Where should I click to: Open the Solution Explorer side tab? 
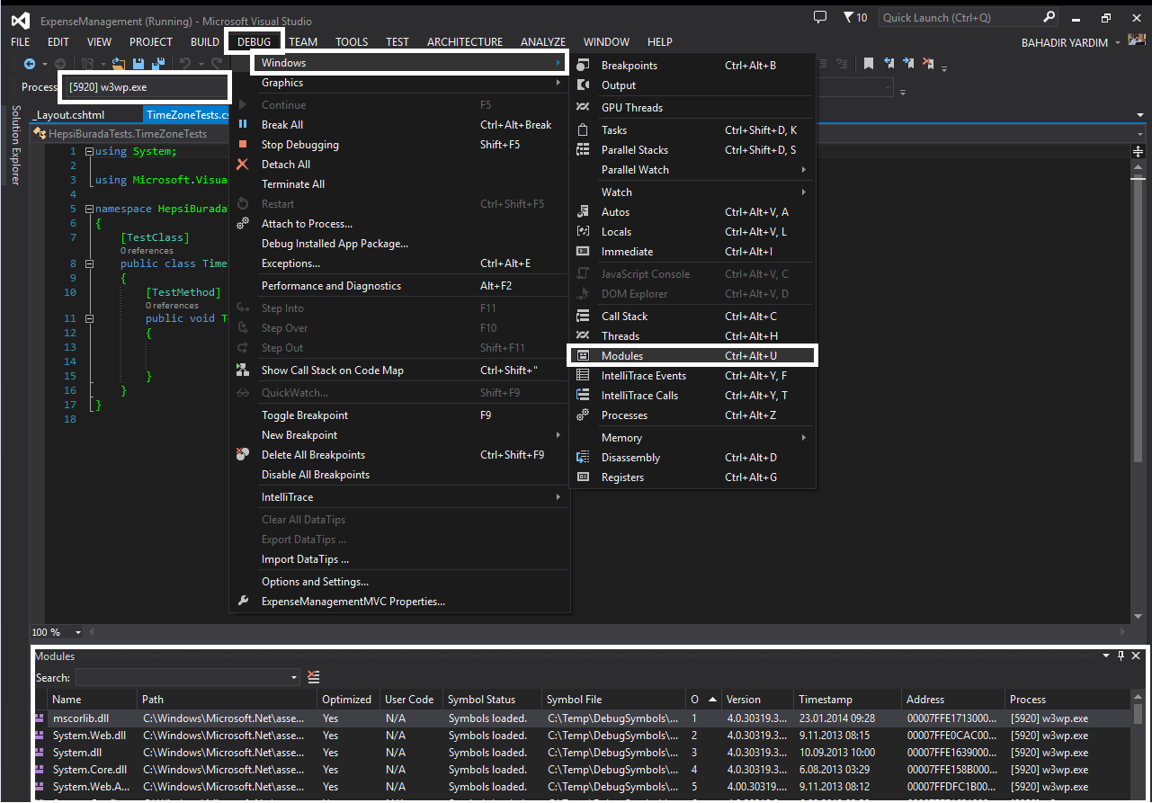(15, 146)
